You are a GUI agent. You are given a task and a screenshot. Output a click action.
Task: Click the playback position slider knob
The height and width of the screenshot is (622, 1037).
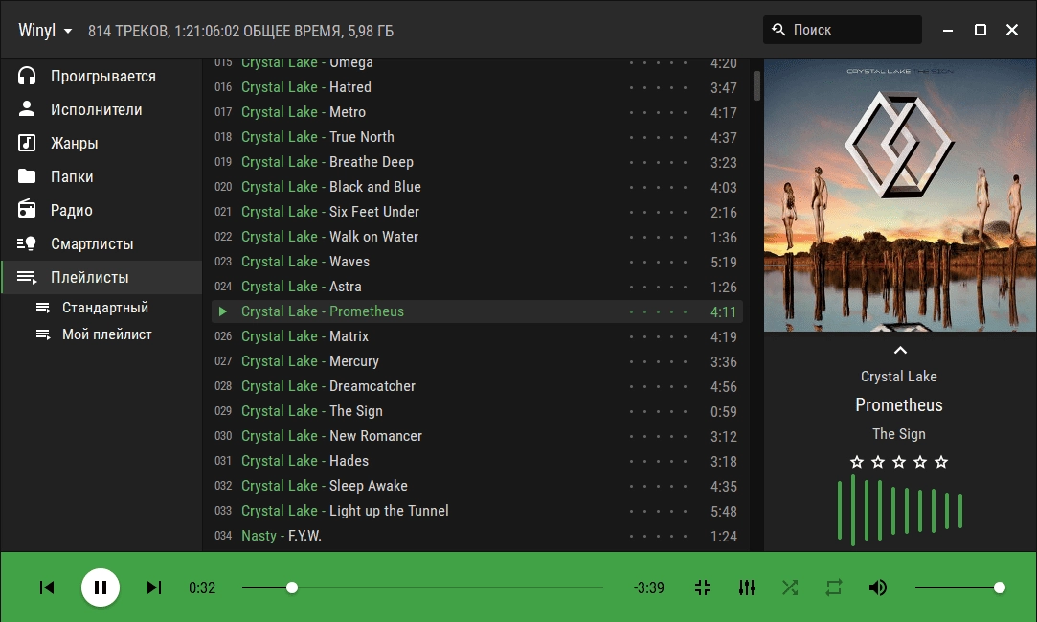click(x=292, y=587)
